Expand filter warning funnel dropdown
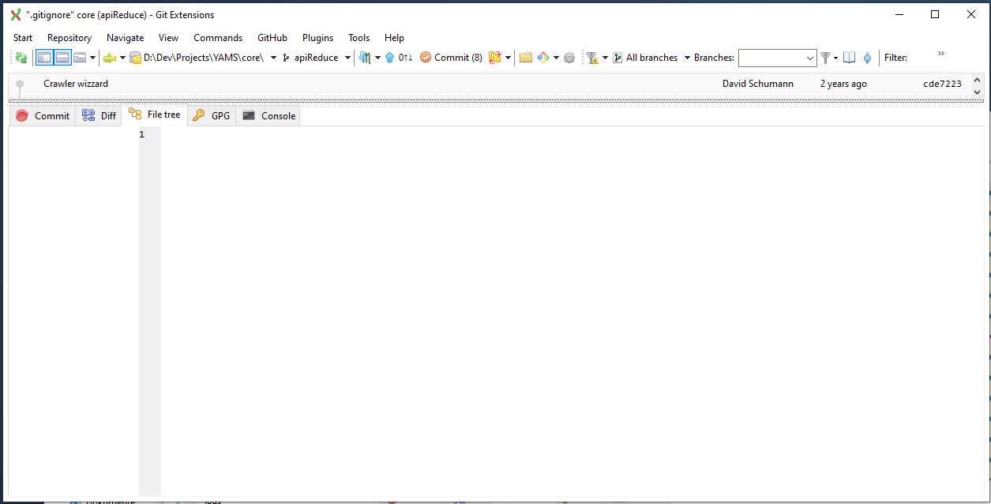Viewport: 991px width, 504px height. pyautogui.click(x=605, y=58)
